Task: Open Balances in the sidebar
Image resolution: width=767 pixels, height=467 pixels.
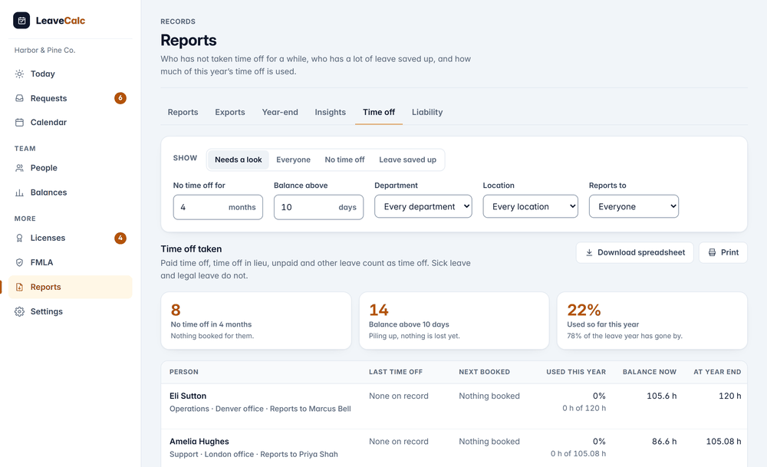Action: [x=71, y=192]
